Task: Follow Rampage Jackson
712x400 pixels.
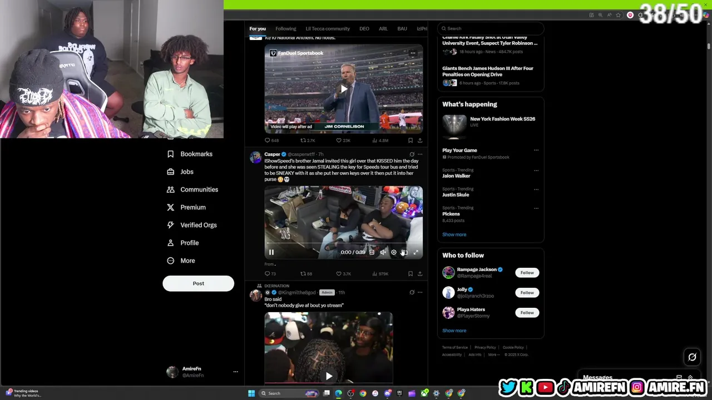Action: (527, 273)
